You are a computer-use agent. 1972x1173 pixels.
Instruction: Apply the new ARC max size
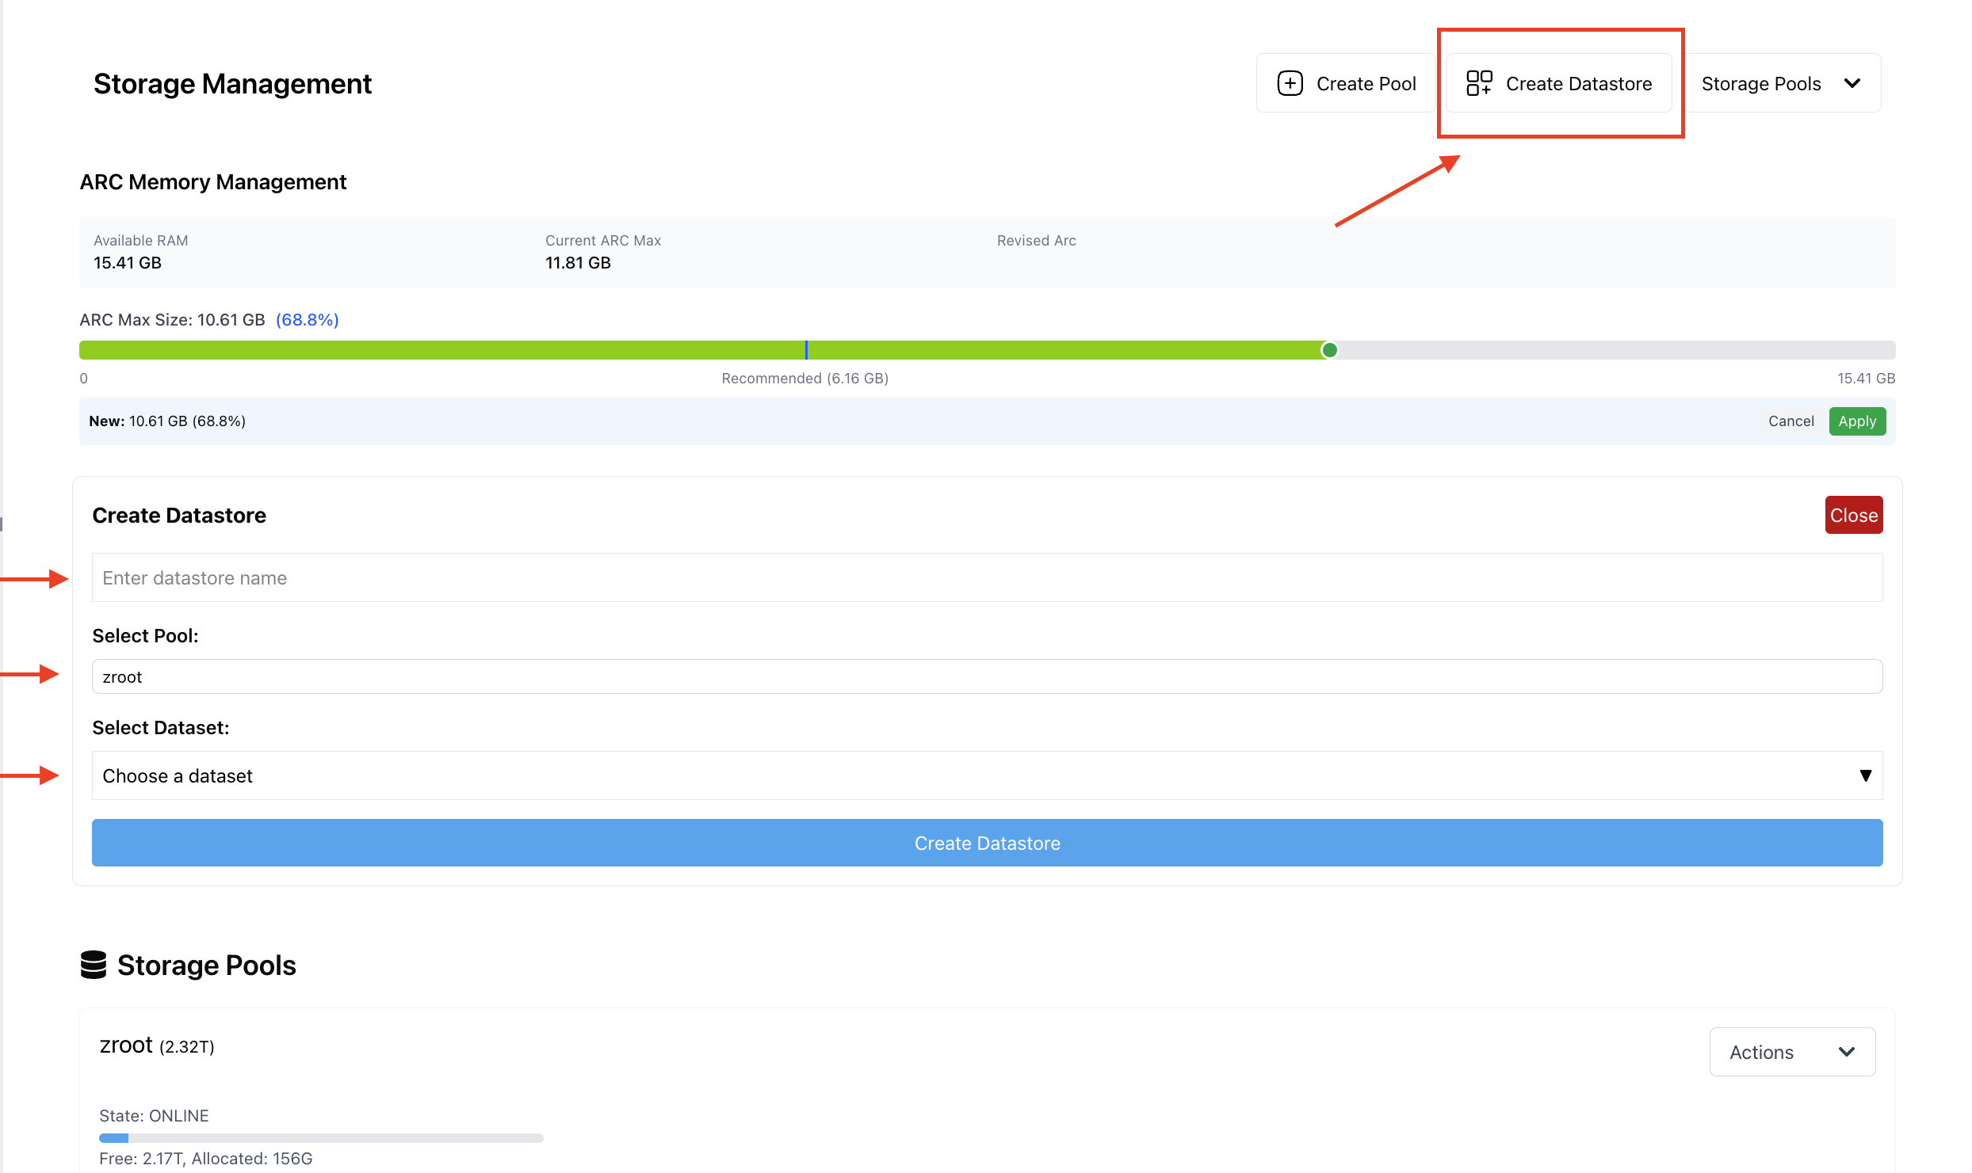coord(1857,421)
